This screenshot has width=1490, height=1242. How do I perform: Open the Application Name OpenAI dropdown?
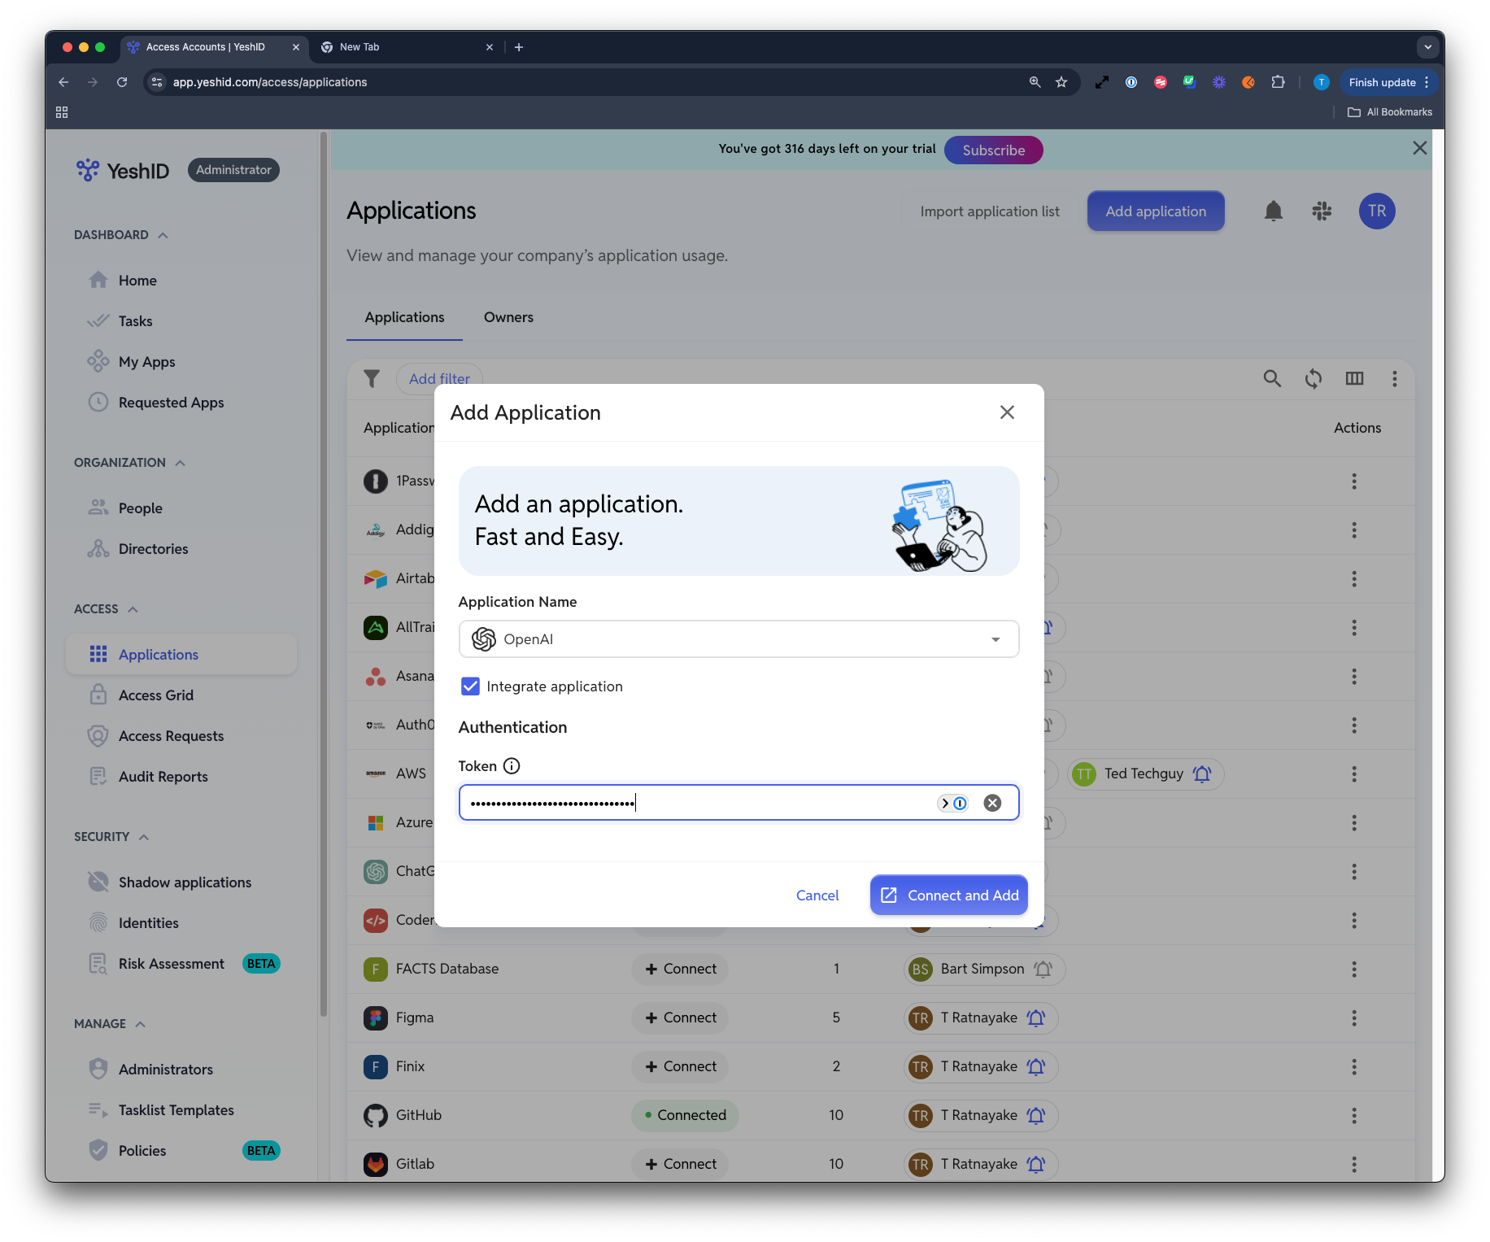click(738, 639)
